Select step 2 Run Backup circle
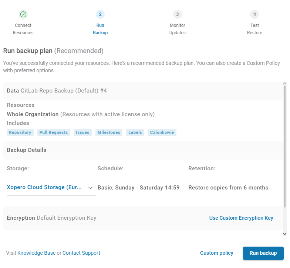290x268 pixels. click(100, 14)
